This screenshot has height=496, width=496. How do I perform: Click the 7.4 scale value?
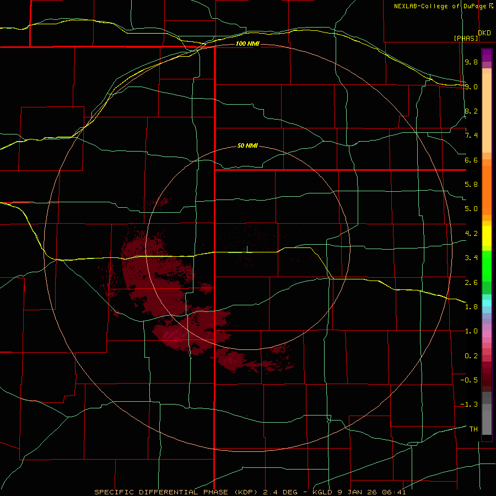[x=471, y=136]
